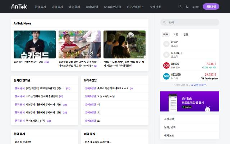Open the 슈카월드 news thumbnail
The width and height of the screenshot is (230, 144).
coord(34,44)
